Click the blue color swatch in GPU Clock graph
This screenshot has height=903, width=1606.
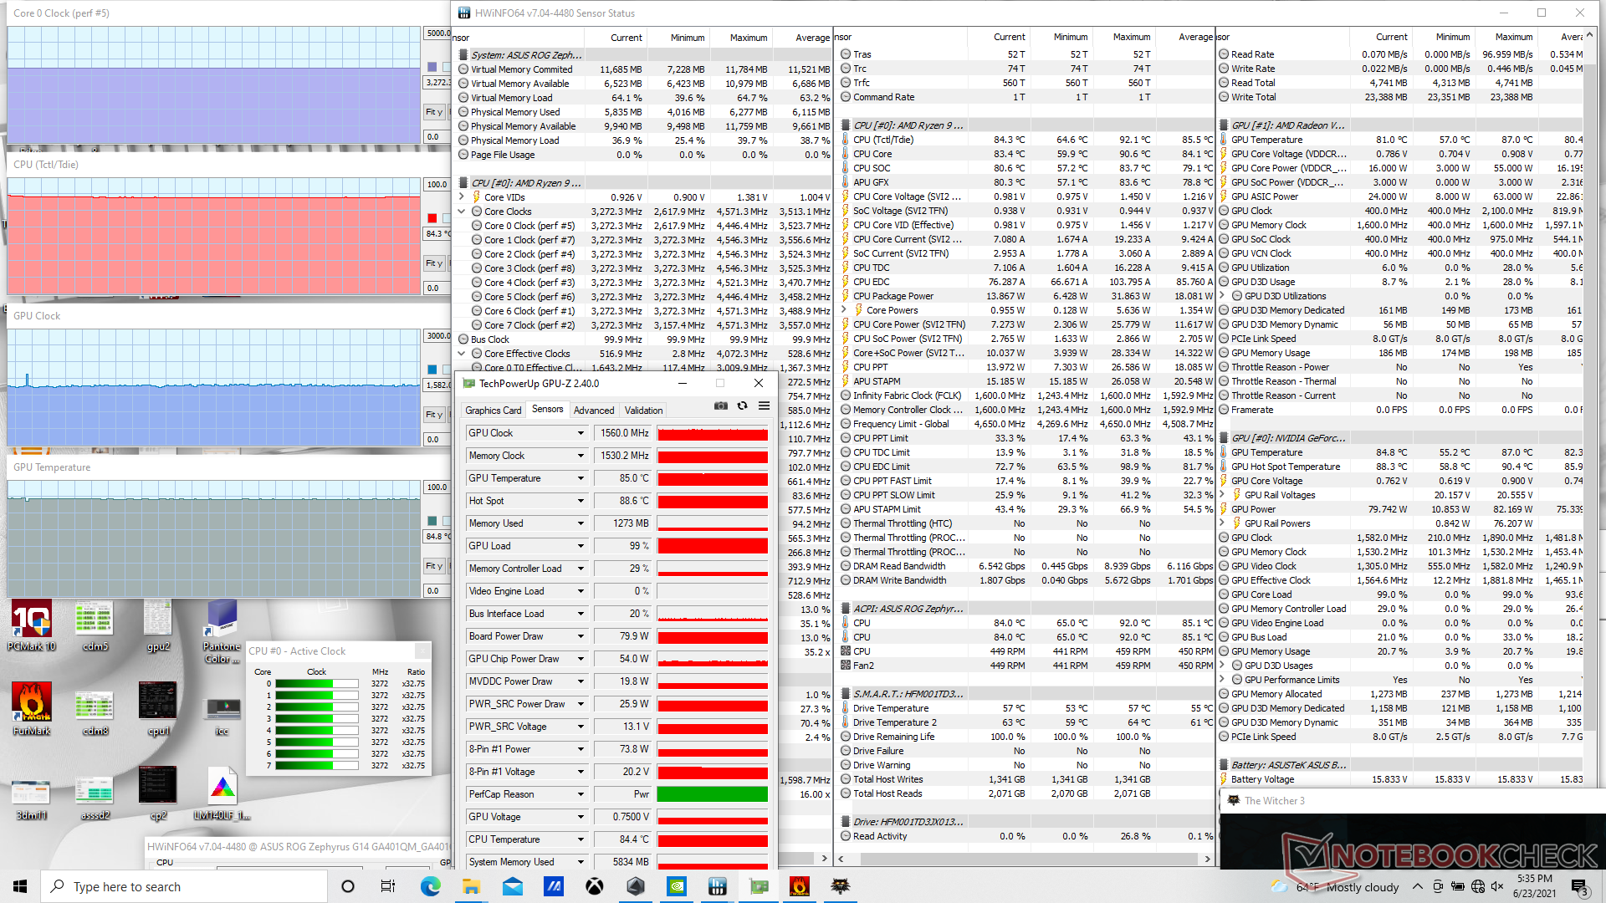tap(432, 370)
